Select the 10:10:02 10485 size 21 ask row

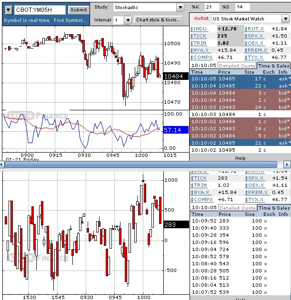240,143
